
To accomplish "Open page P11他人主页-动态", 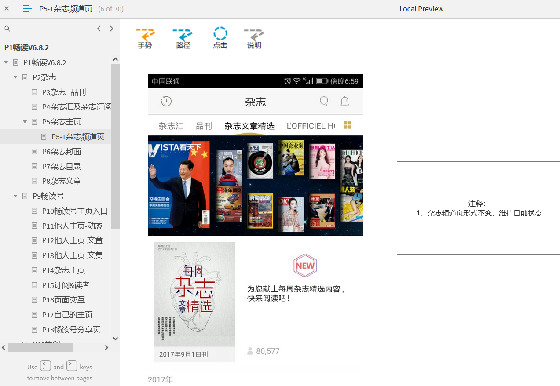I will [x=73, y=226].
